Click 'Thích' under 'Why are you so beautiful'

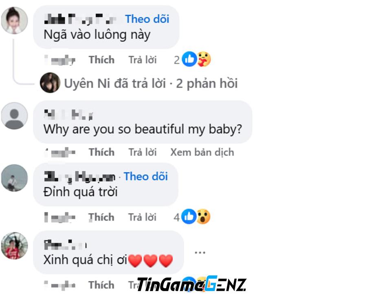tap(101, 152)
